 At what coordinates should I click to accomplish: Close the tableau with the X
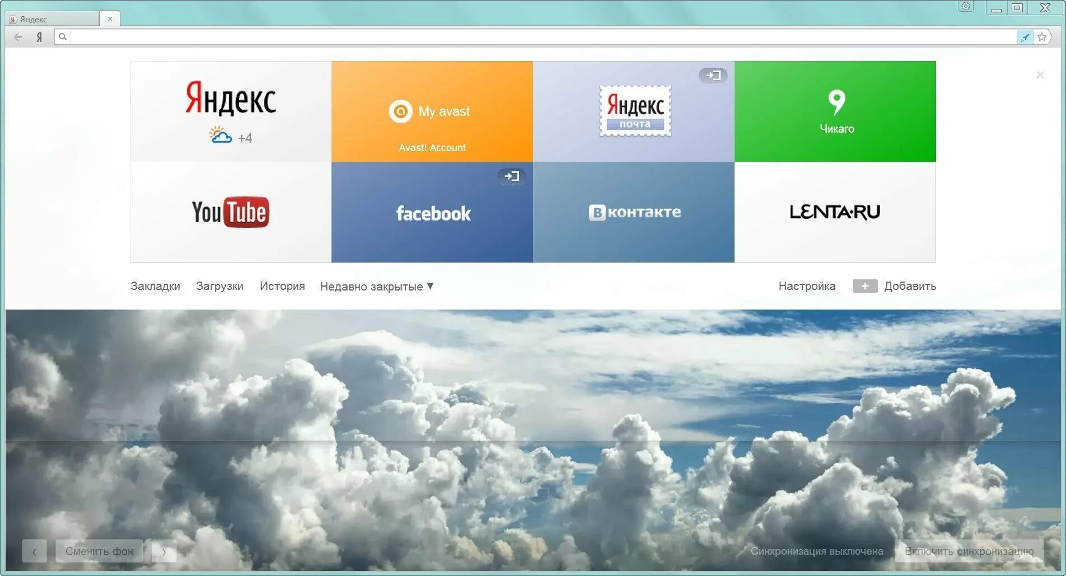[1040, 75]
